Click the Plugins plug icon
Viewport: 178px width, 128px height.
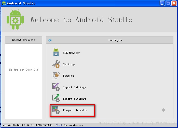pos(56,75)
